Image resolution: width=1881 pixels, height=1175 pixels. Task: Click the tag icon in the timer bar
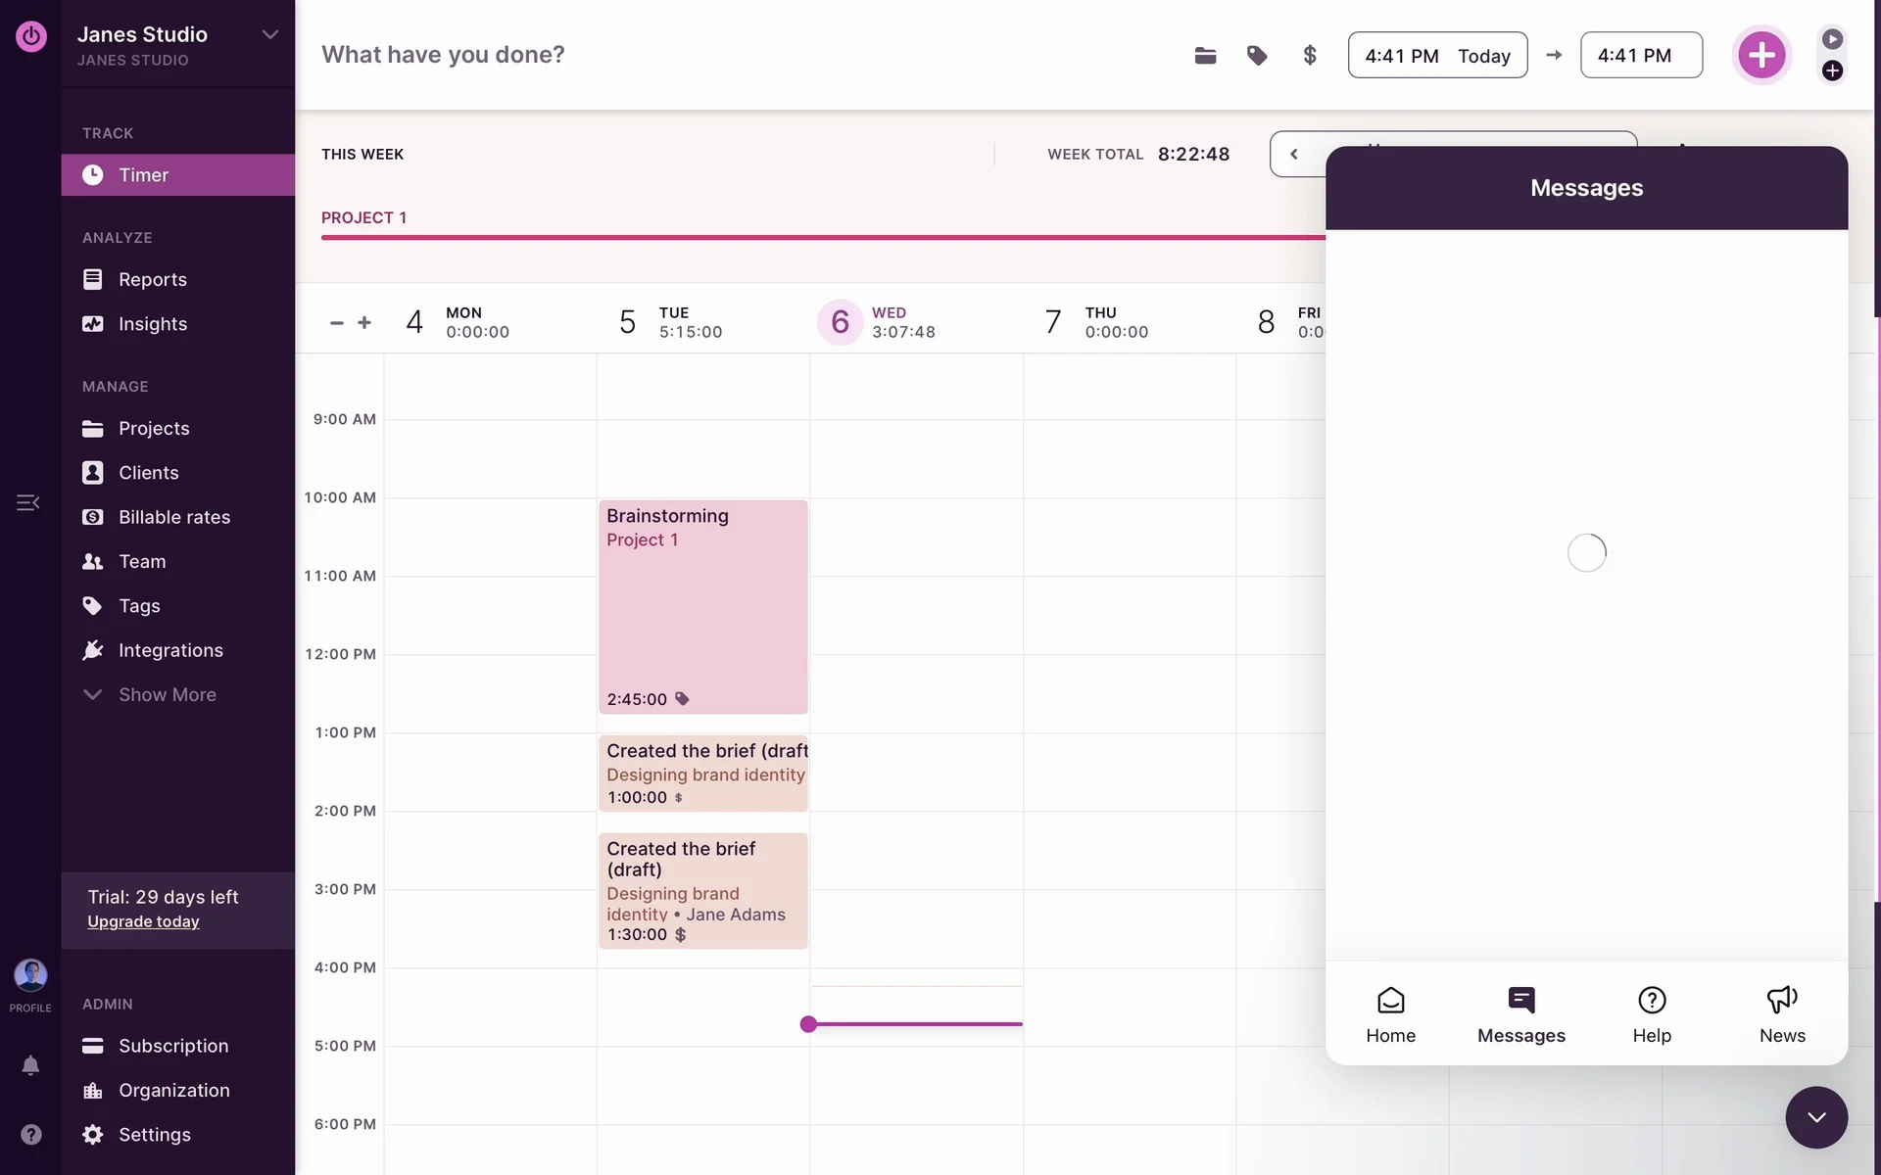(1257, 56)
